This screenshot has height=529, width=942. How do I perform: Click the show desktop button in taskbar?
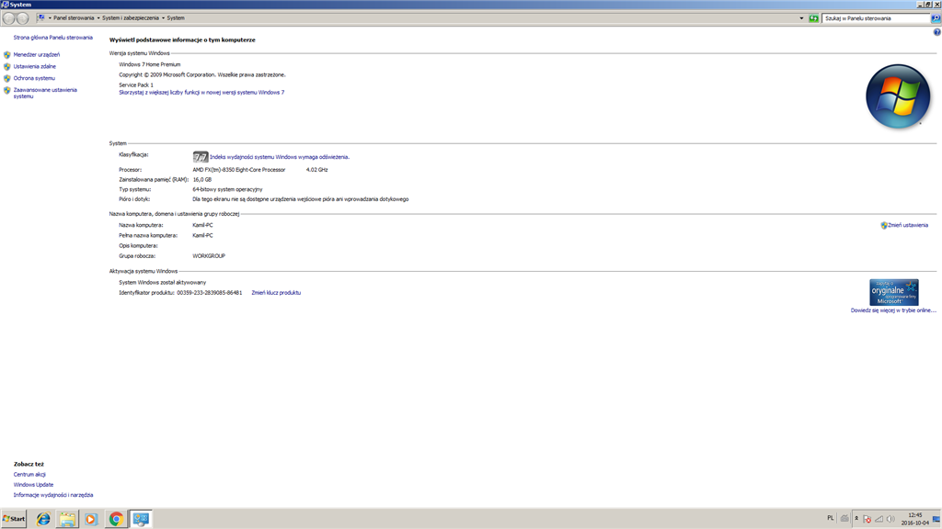pos(936,519)
